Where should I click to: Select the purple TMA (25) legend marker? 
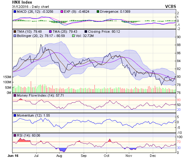tap(50, 31)
